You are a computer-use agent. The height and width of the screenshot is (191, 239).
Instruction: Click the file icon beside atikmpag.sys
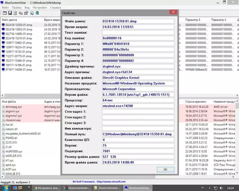(x=3, y=107)
